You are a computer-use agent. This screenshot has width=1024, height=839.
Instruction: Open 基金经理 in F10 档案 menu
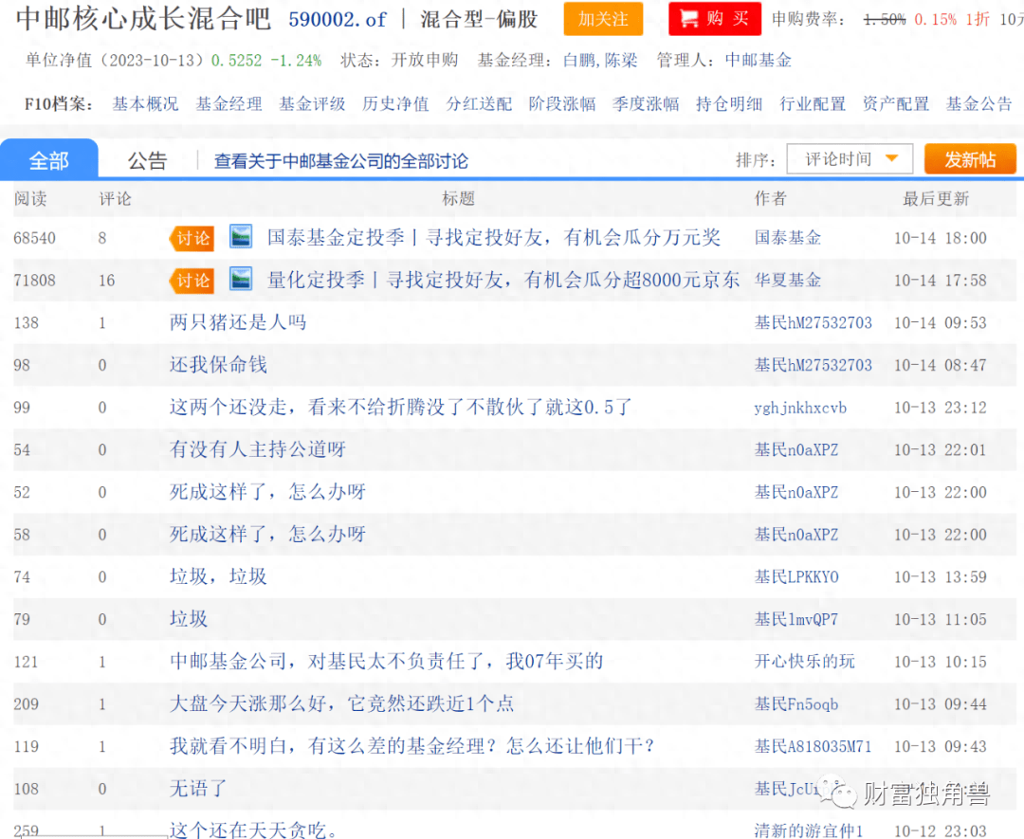point(229,104)
